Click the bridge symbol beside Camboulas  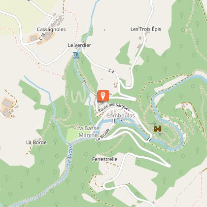point(113,121)
